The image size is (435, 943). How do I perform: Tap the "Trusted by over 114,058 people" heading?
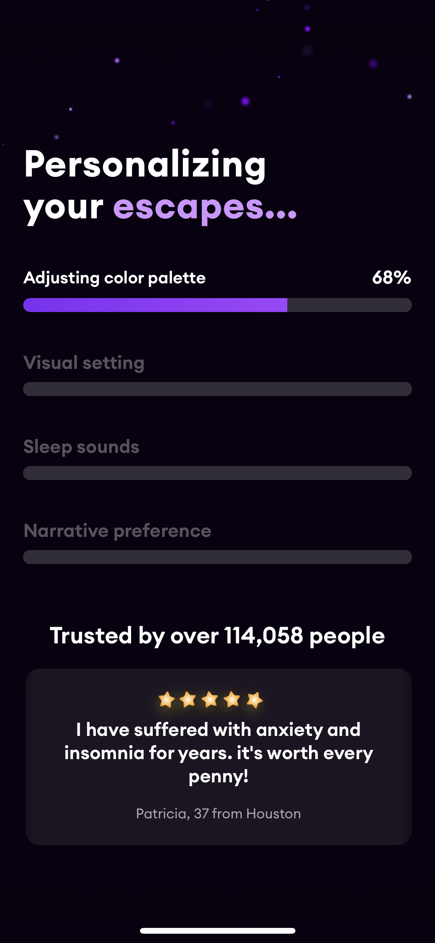(x=217, y=636)
